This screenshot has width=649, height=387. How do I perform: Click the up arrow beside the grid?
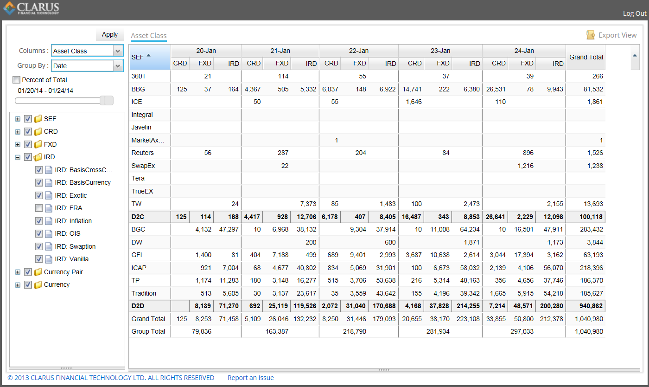pos(635,56)
